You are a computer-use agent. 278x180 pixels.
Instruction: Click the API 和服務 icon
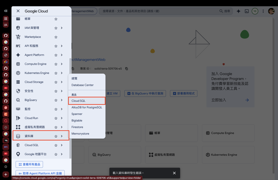(x=18, y=46)
